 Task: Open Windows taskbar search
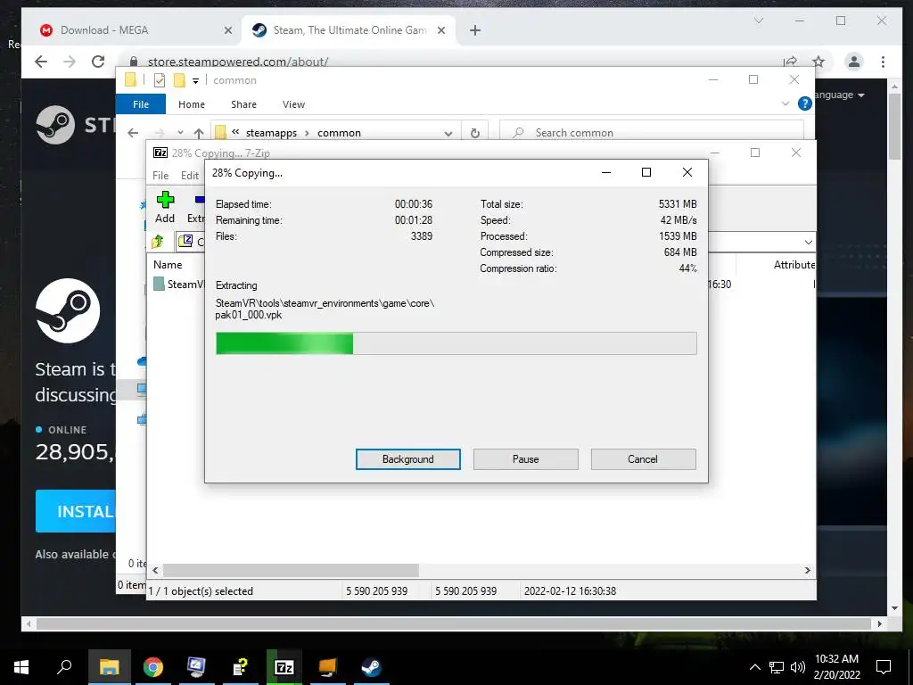64,667
